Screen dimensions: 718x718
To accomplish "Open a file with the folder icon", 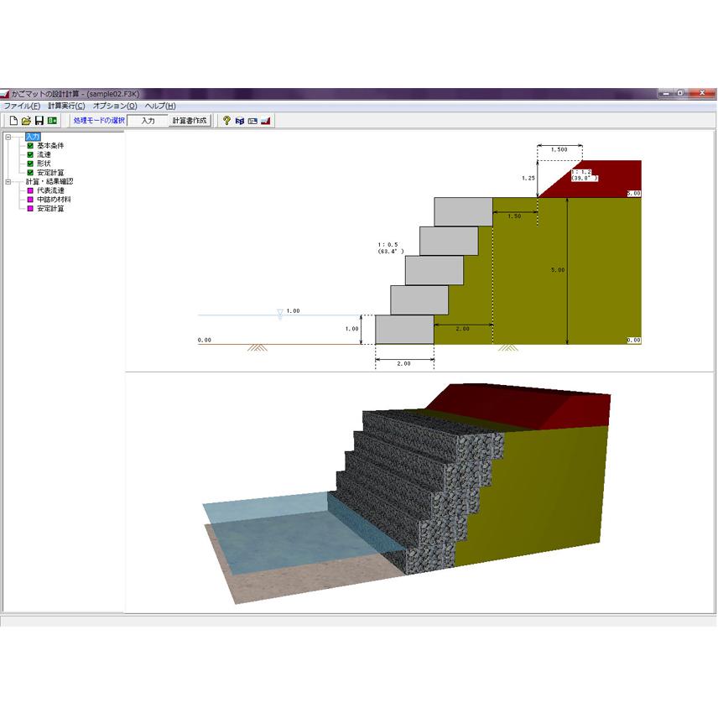I will (26, 121).
